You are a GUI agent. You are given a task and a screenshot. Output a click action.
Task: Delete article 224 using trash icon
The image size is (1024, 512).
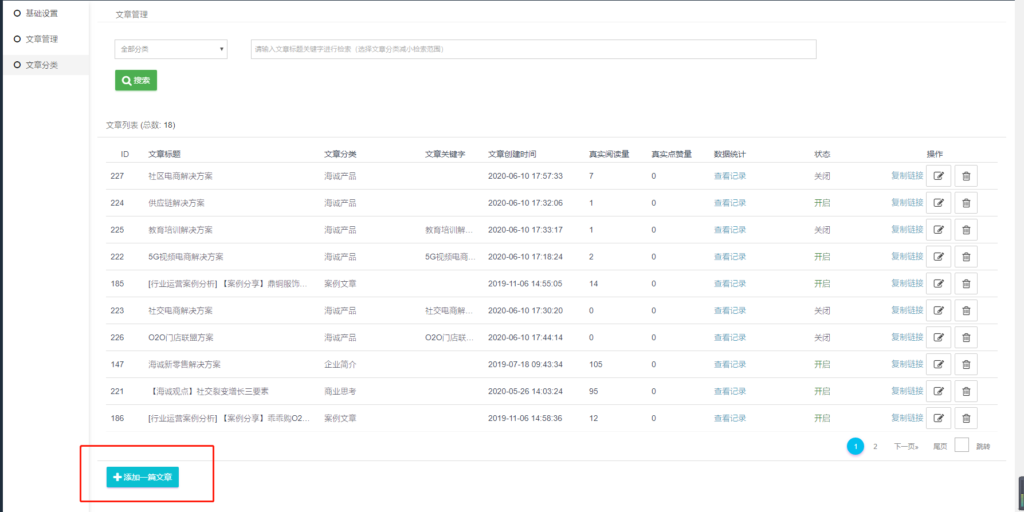(x=966, y=203)
